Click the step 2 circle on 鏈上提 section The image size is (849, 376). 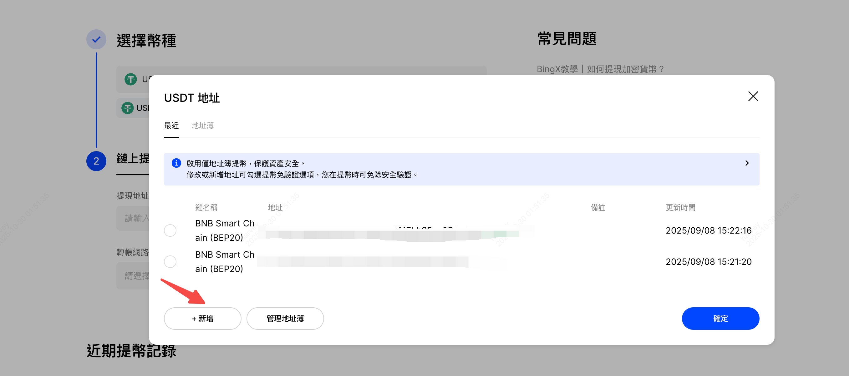click(96, 161)
